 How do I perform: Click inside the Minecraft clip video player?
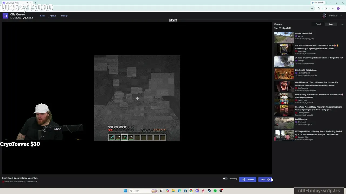coord(137,98)
